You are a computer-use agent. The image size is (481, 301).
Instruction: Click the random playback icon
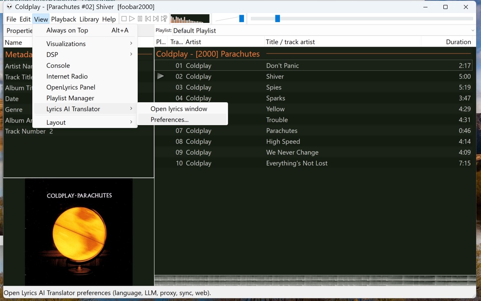[x=164, y=19]
